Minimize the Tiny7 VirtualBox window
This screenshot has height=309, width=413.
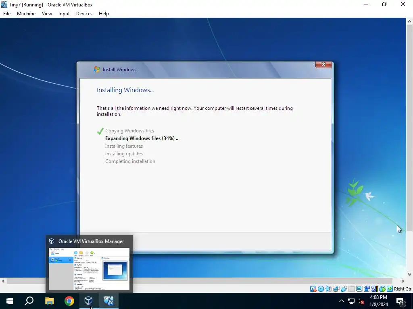[366, 4]
